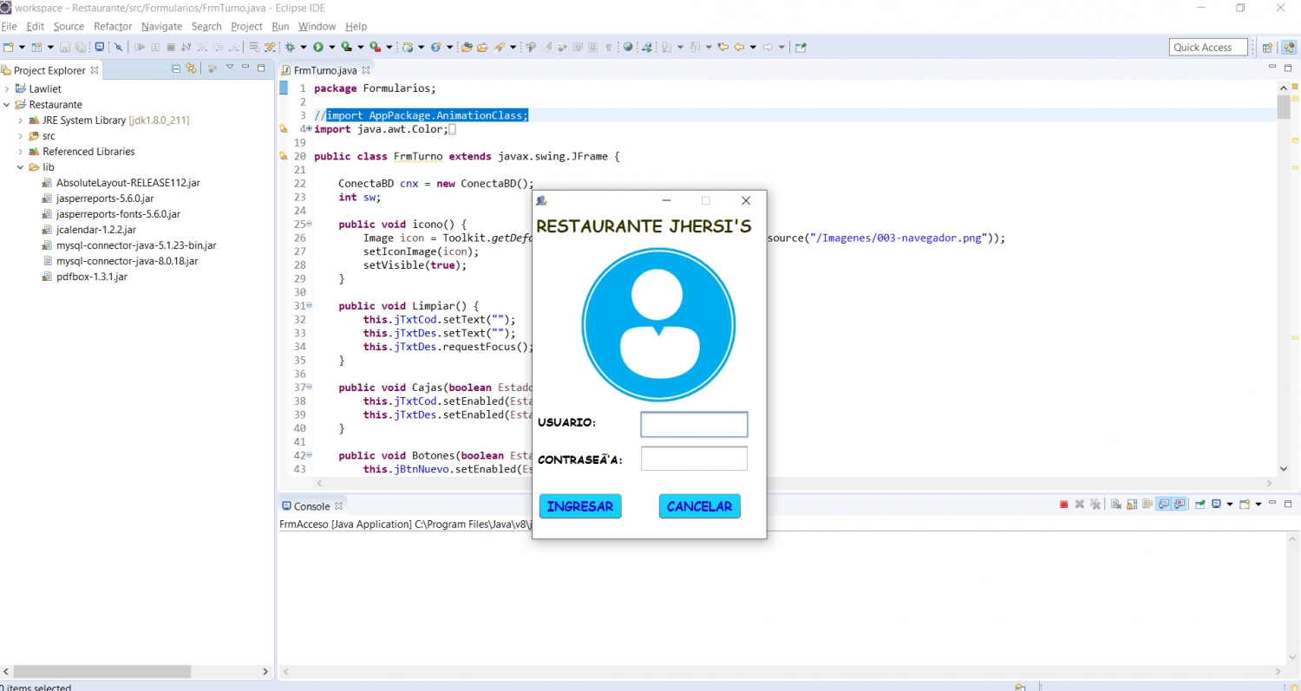1301x691 pixels.
Task: Click the Open Task folder icon
Action: pos(482,47)
